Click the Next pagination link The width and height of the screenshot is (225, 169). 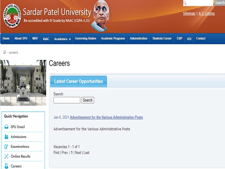pos(78,152)
